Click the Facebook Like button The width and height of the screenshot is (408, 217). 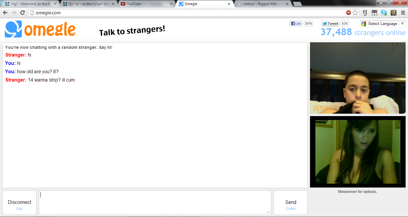[x=296, y=24]
